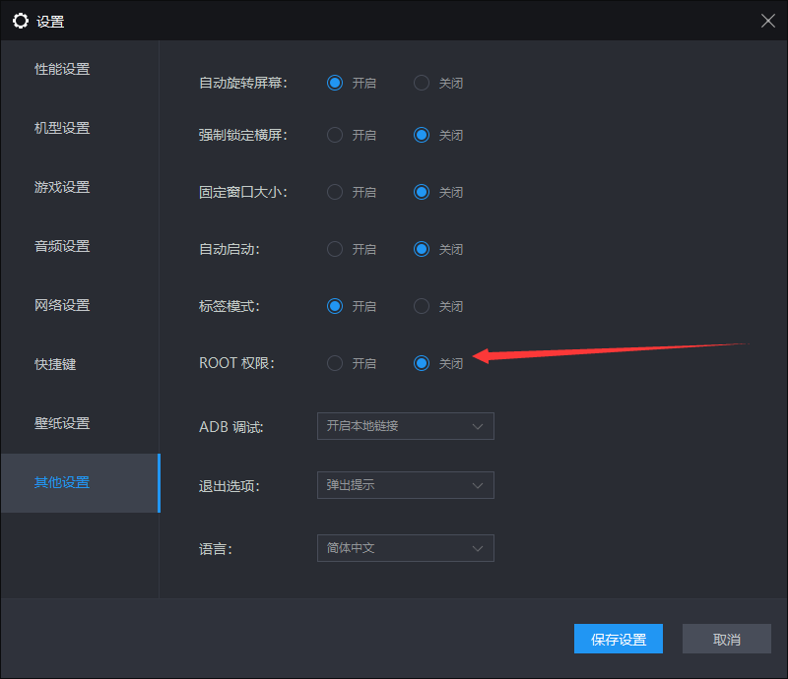Expand the ADB 调试 dropdown
The height and width of the screenshot is (679, 788).
(405, 426)
